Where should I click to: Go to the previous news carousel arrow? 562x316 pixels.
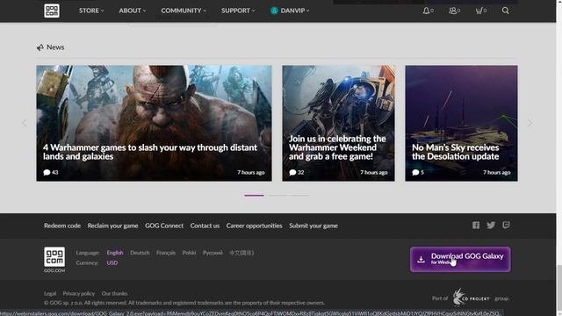tap(25, 123)
